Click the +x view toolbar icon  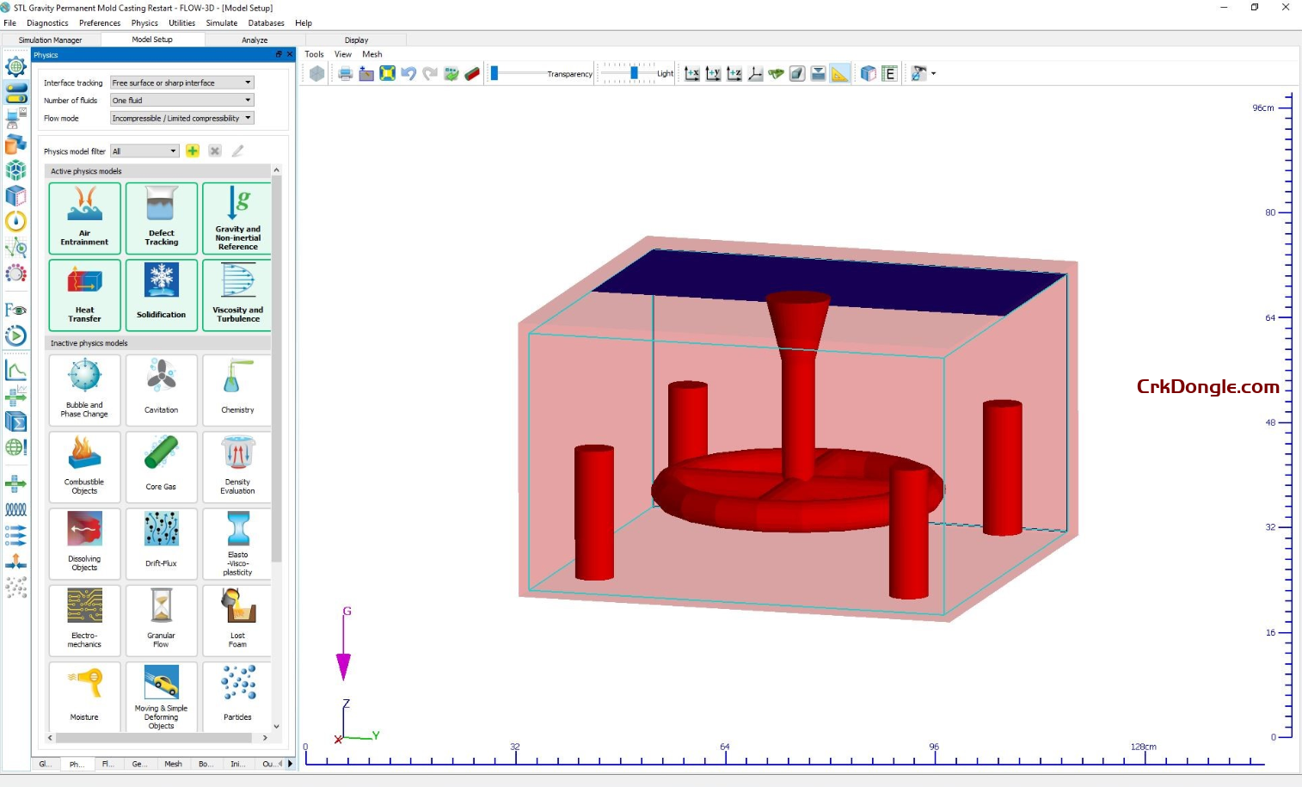pyautogui.click(x=692, y=73)
